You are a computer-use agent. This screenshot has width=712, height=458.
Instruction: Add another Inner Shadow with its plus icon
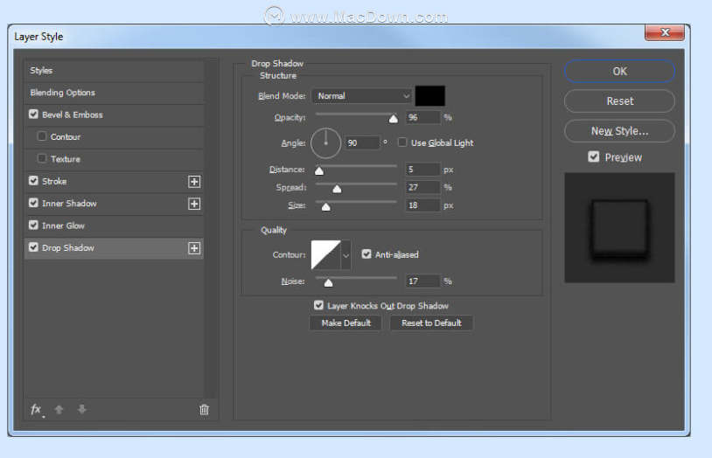tap(194, 204)
